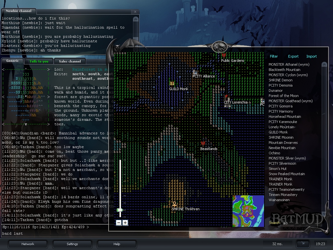The image size is (333, 250).
Task: Select the Generic tab
Action: pyautogui.click(x=12, y=61)
